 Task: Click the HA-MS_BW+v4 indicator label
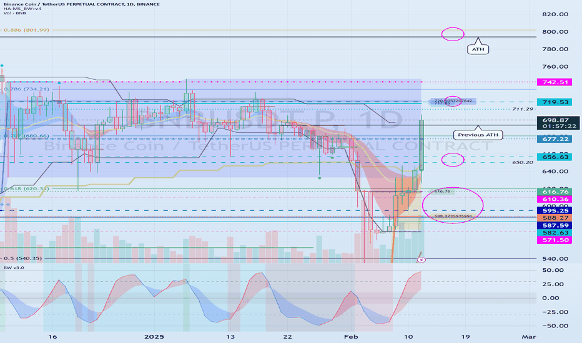(22, 9)
